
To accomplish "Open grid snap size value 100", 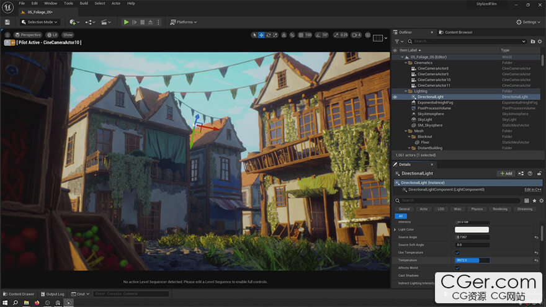I will (x=308, y=35).
